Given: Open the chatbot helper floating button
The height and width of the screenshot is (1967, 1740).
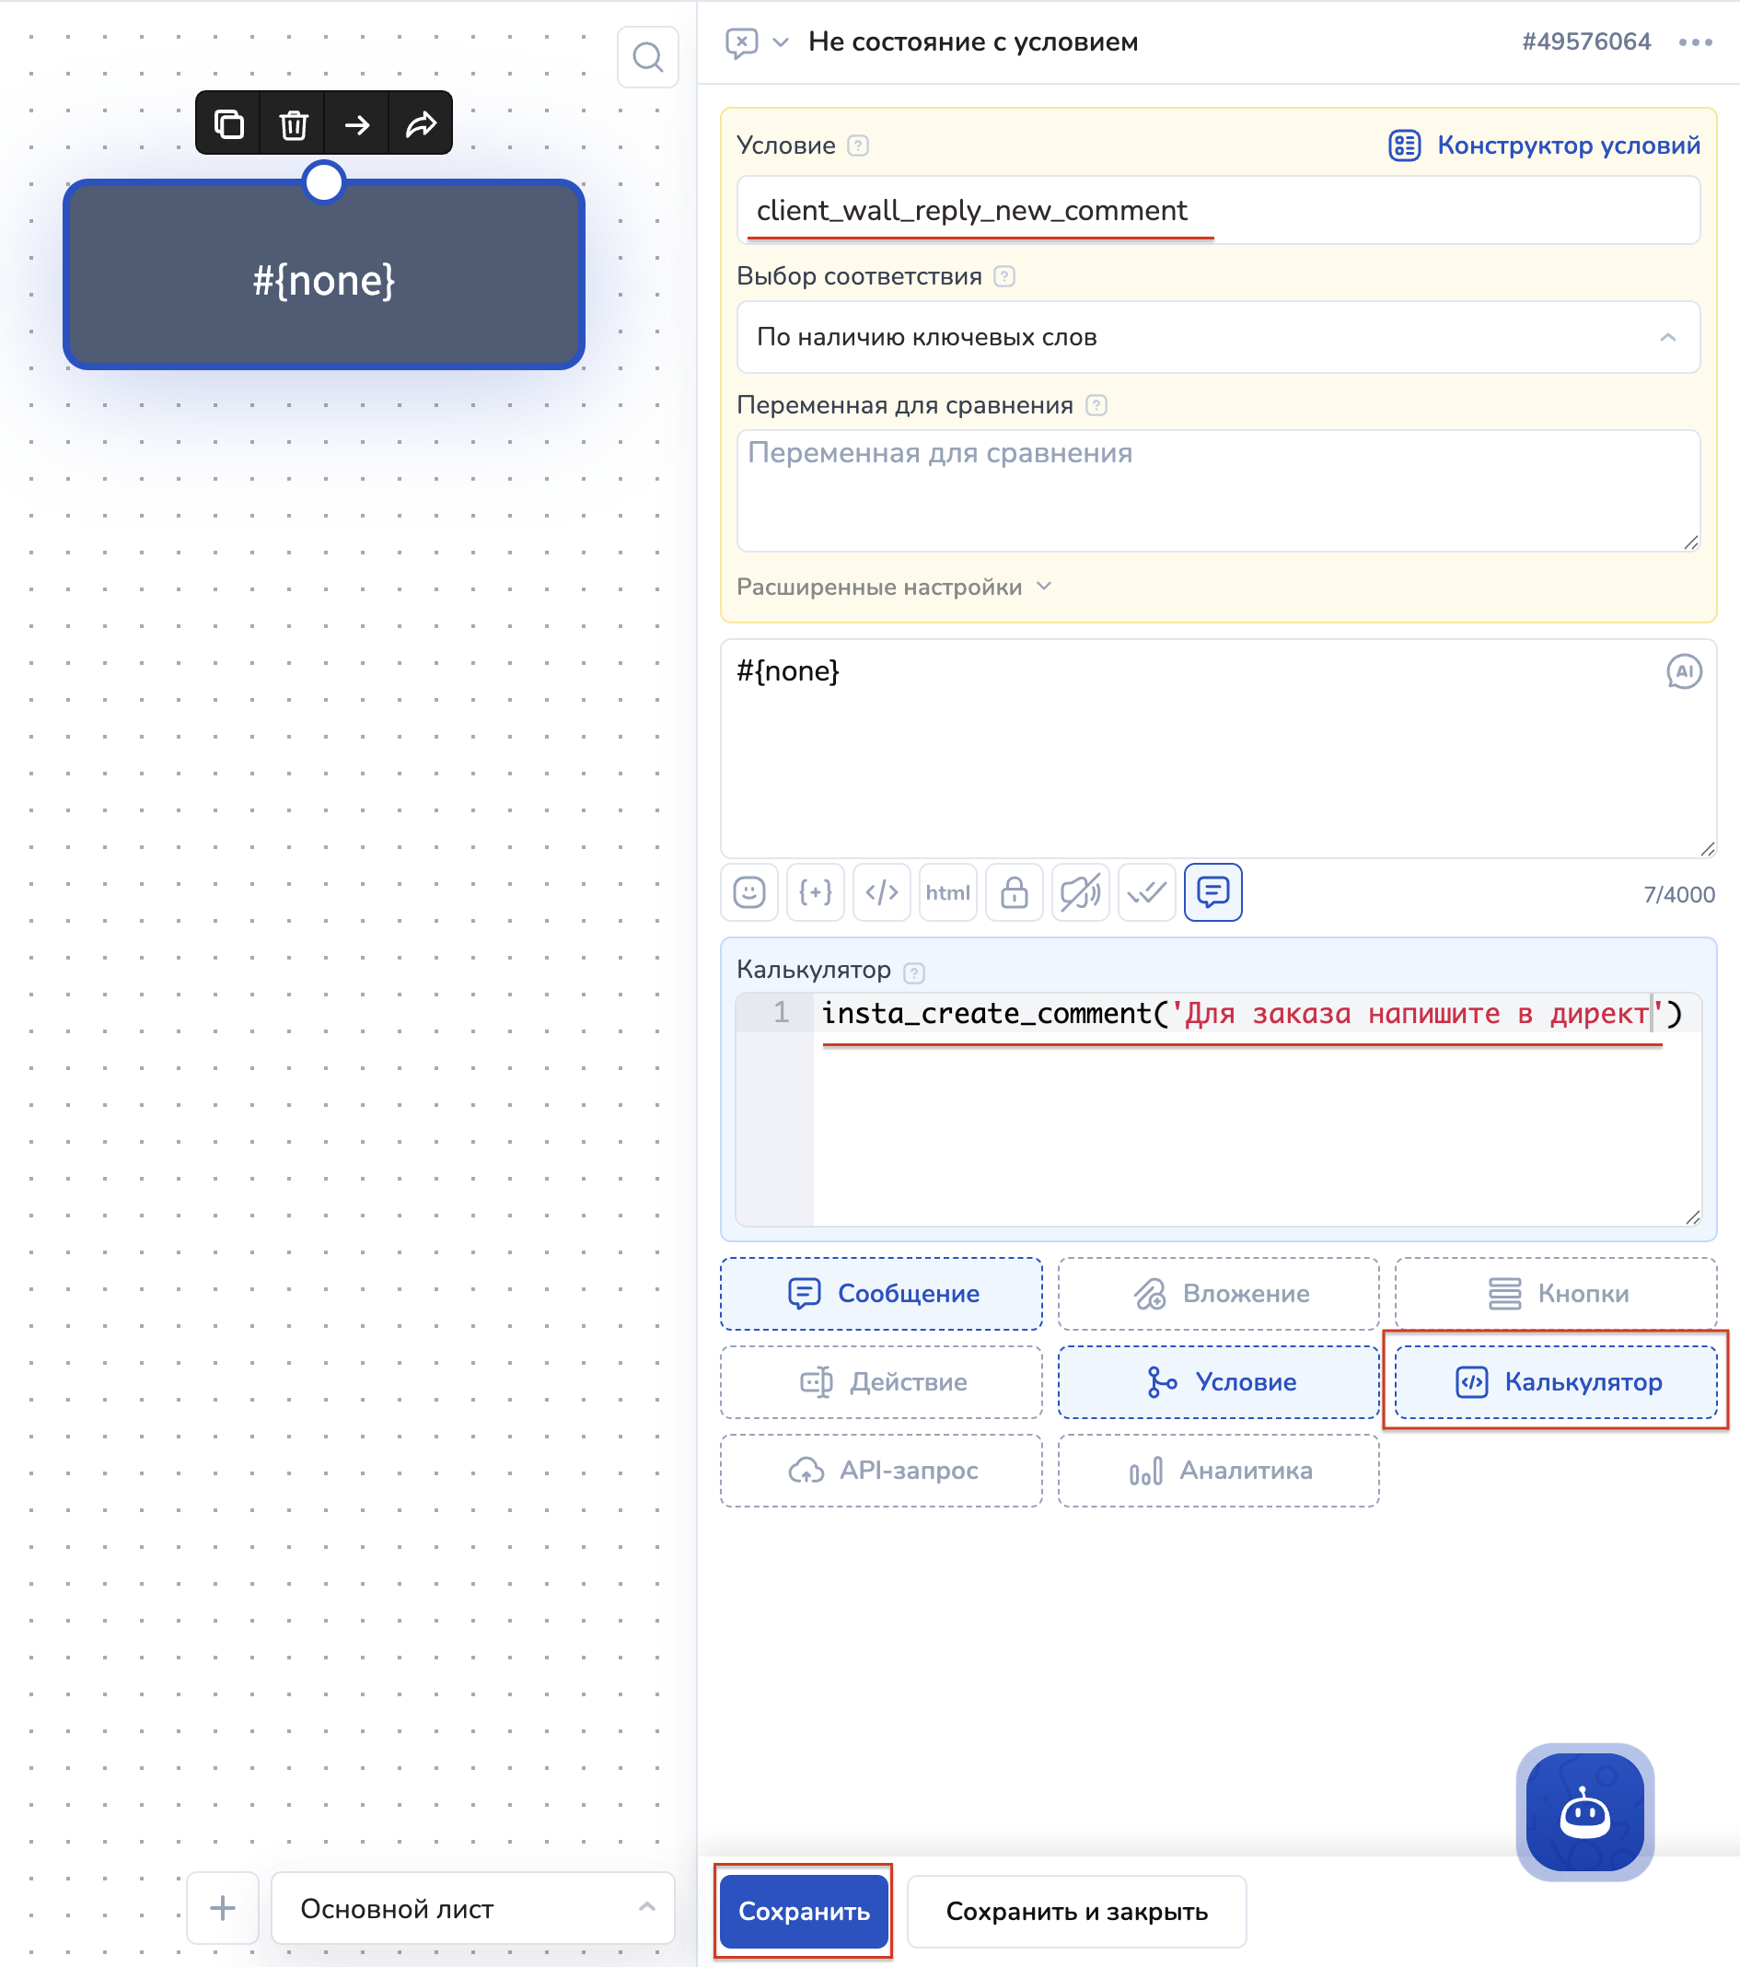Looking at the screenshot, I should click(x=1584, y=1812).
